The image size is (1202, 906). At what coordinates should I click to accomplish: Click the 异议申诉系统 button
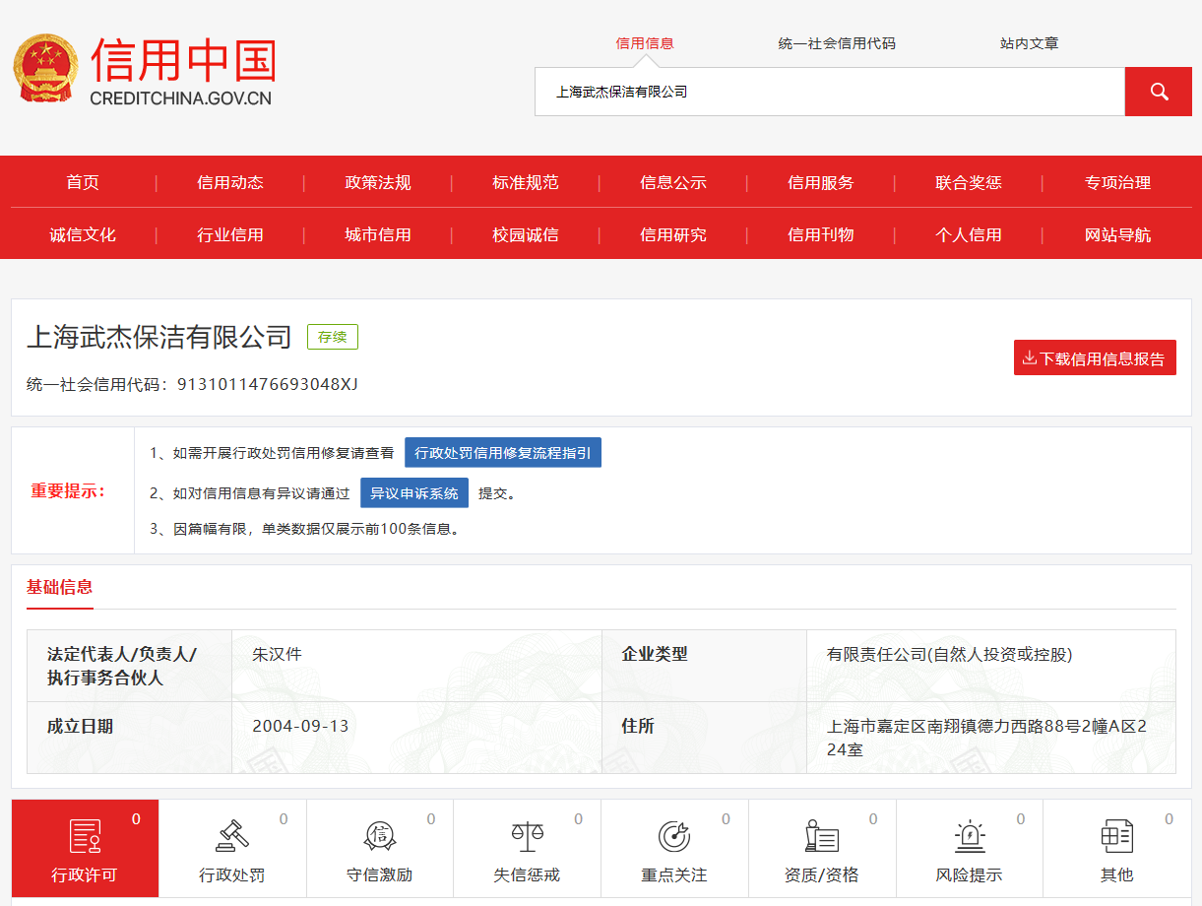tap(413, 493)
